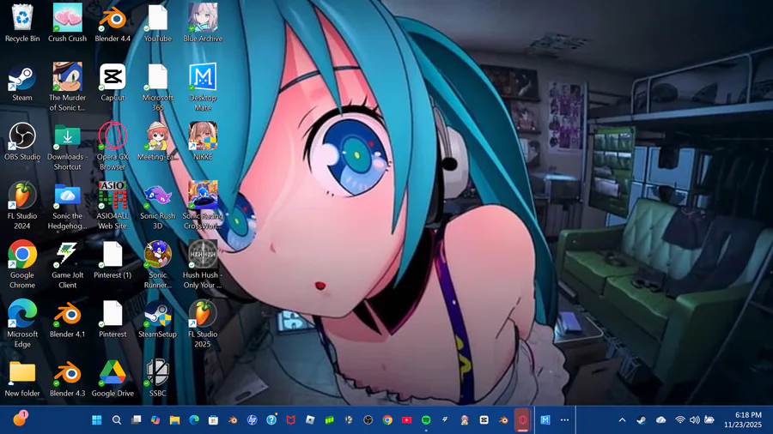Open Desktop Mate from the taskbar
Viewport: 773px width, 434px height.
(x=545, y=419)
